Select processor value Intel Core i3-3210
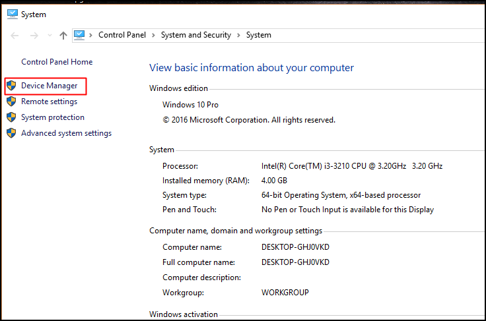486x321 pixels. [x=352, y=166]
